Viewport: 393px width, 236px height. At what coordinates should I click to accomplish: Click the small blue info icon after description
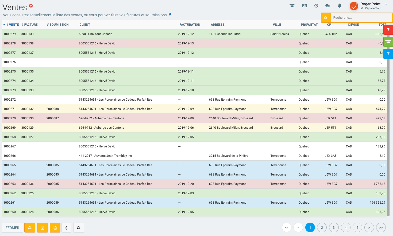click(170, 14)
